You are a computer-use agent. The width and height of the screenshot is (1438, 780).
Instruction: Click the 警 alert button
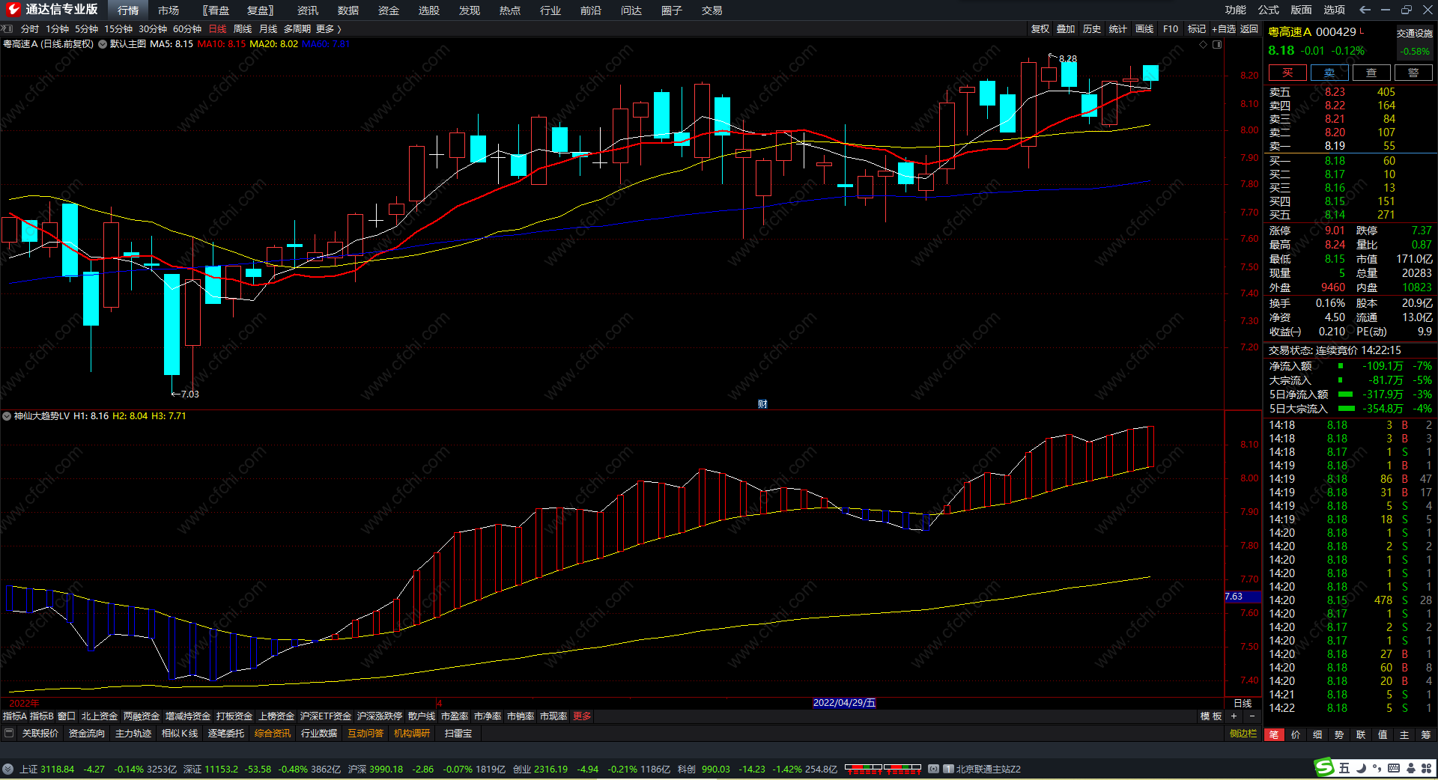[x=1413, y=73]
